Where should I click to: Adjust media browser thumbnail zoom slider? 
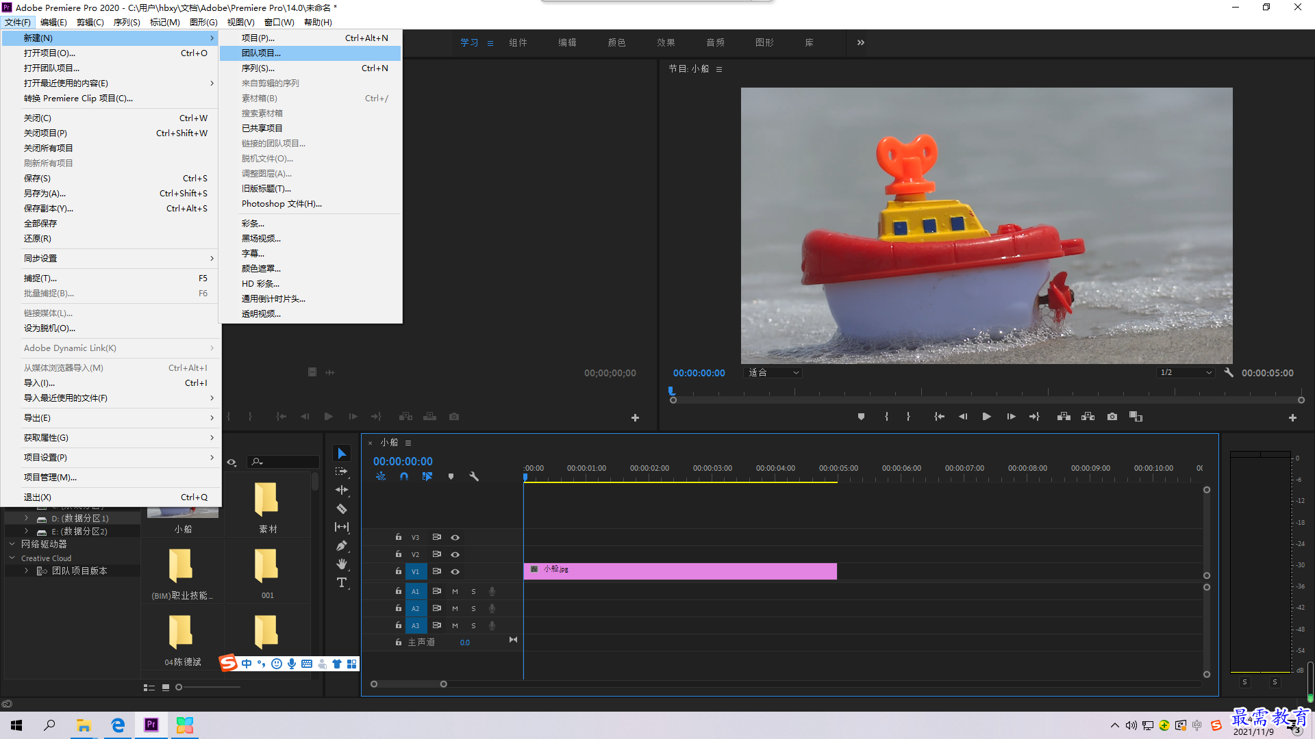click(x=179, y=687)
